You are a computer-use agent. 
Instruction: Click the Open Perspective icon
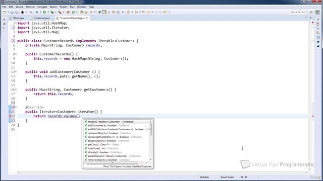tap(311, 12)
